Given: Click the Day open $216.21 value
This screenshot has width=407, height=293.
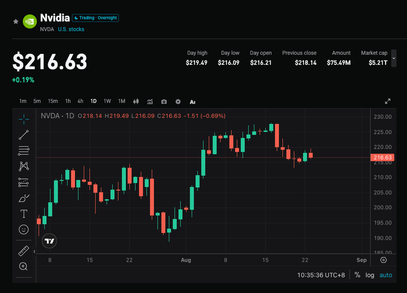Looking at the screenshot, I should 261,63.
